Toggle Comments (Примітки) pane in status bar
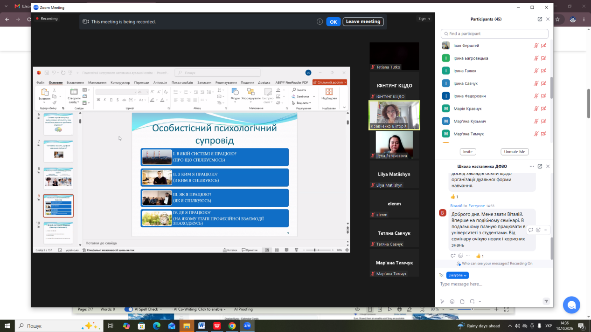 coord(249,250)
